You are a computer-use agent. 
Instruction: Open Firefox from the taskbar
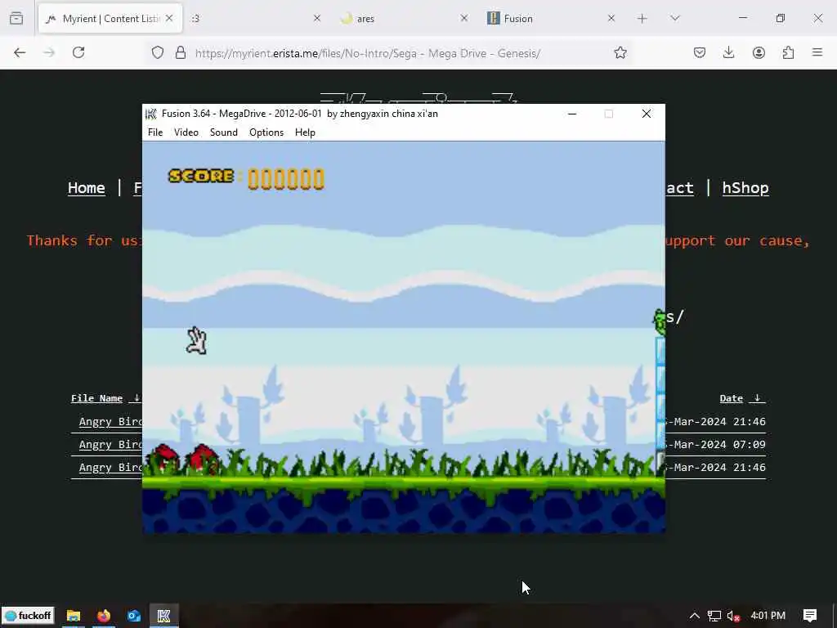104,616
